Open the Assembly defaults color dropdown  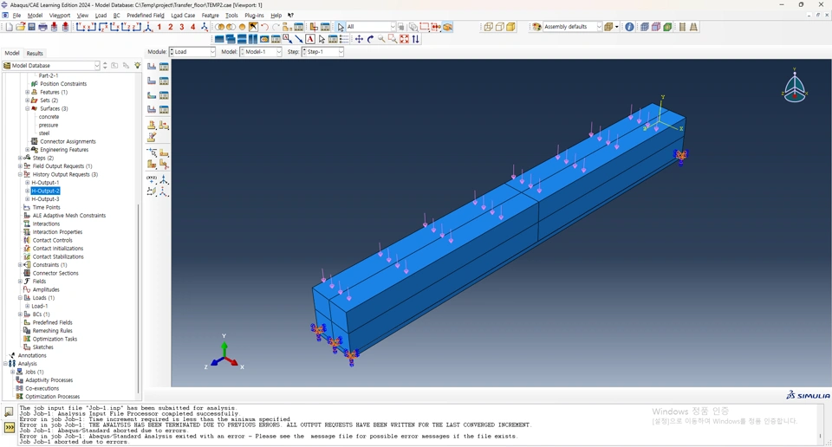(573, 27)
